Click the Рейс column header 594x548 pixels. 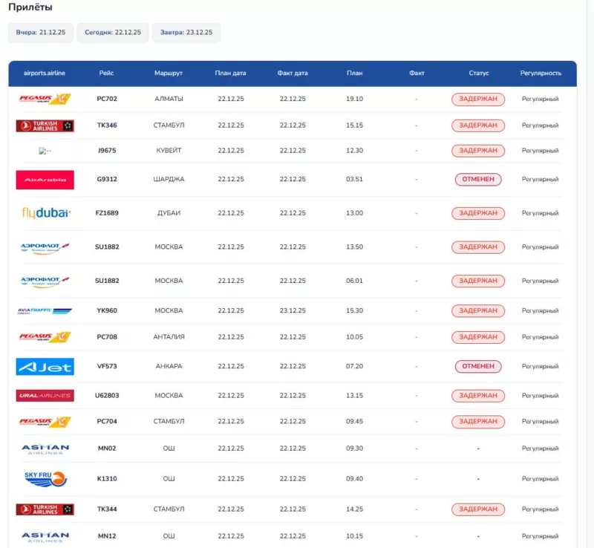pos(106,74)
